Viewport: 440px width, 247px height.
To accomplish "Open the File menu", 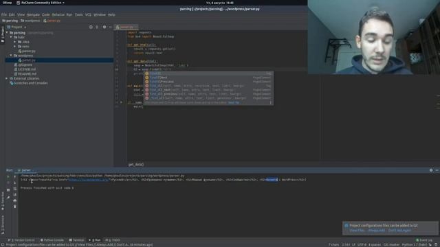I will [x=4, y=14].
